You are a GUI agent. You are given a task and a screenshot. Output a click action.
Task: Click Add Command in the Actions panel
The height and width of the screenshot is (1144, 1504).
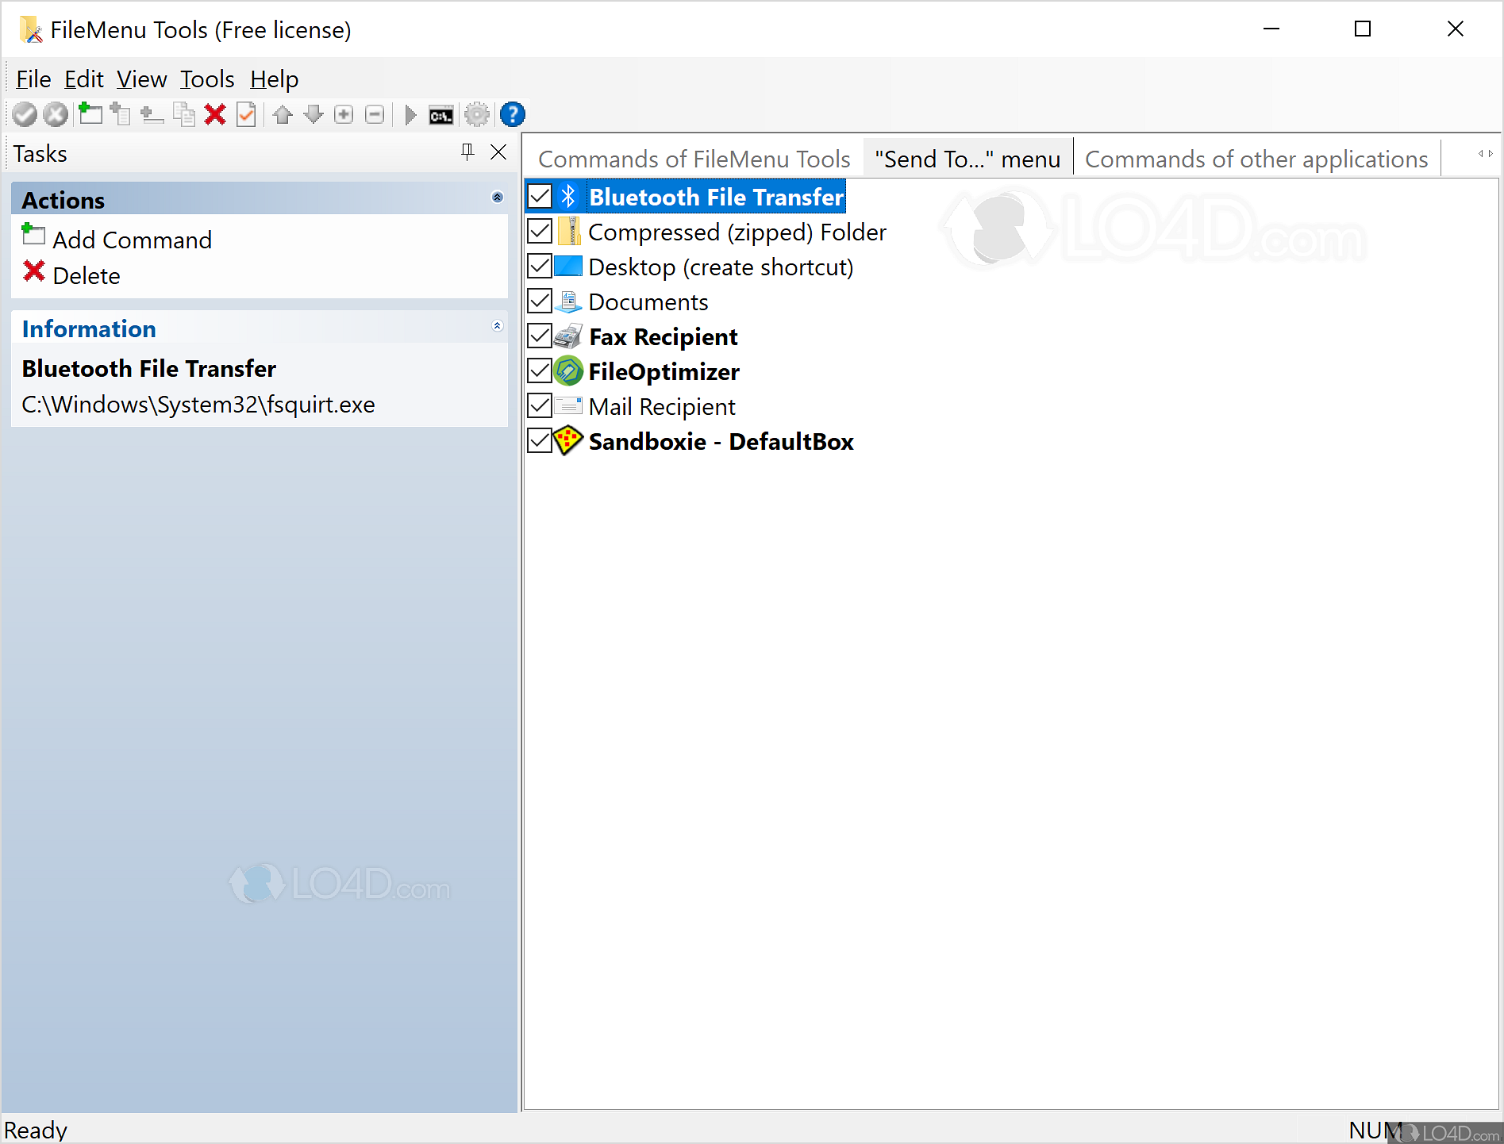point(131,239)
